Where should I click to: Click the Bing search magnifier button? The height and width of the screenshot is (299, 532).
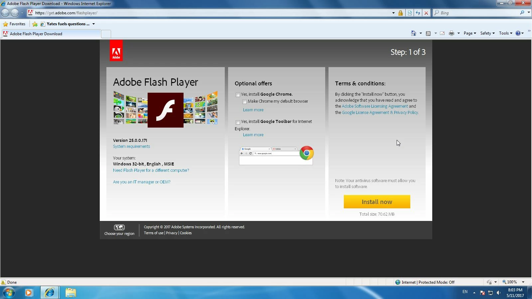(522, 13)
